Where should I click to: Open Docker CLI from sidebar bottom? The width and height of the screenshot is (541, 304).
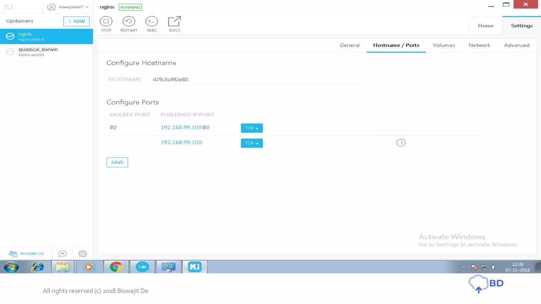click(26, 254)
